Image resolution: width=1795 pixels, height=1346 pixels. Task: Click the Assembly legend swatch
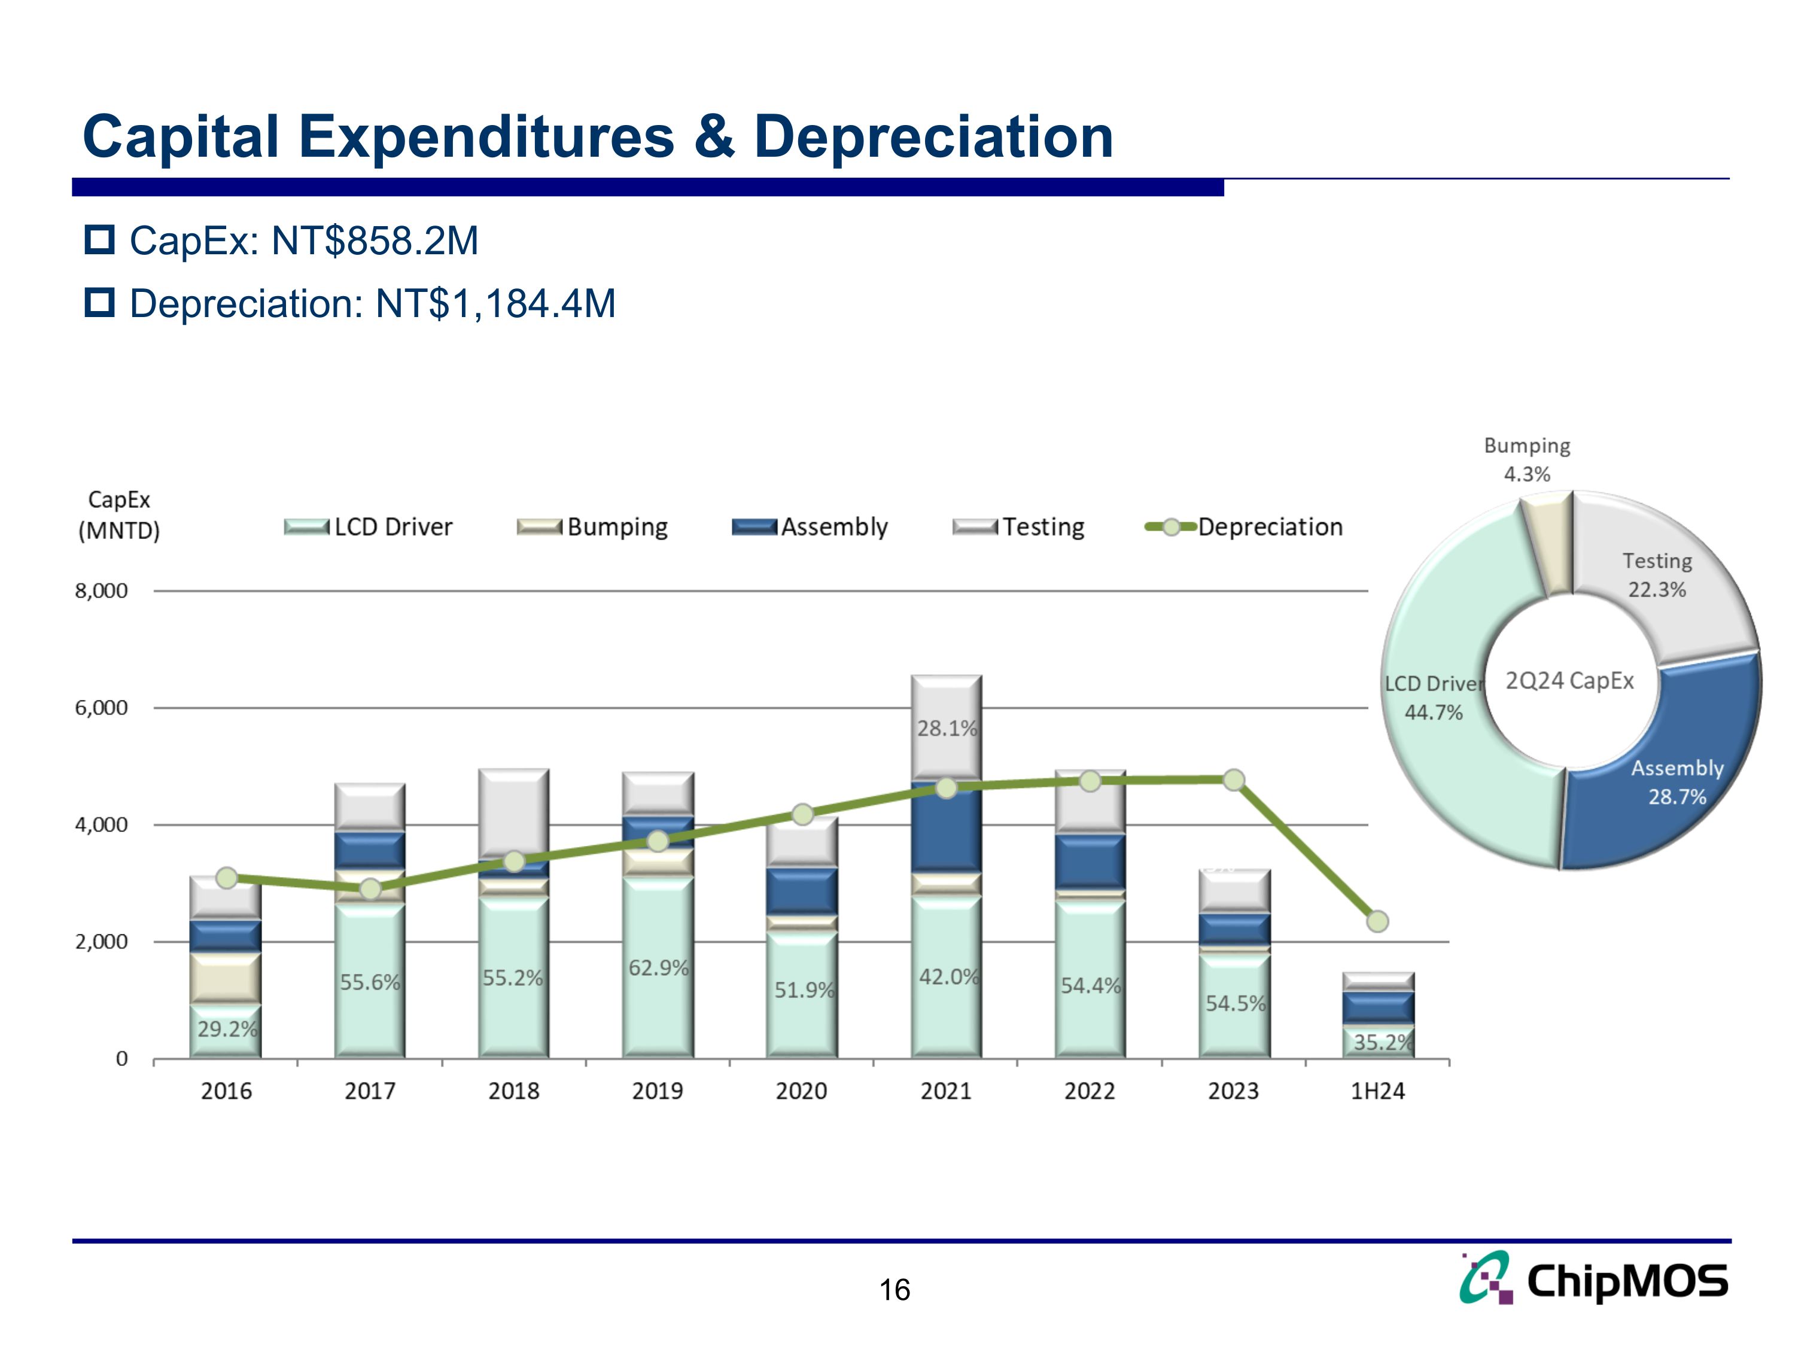pos(754,528)
